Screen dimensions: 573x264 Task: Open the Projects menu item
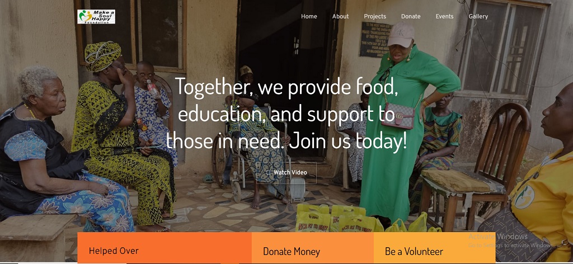coord(375,16)
